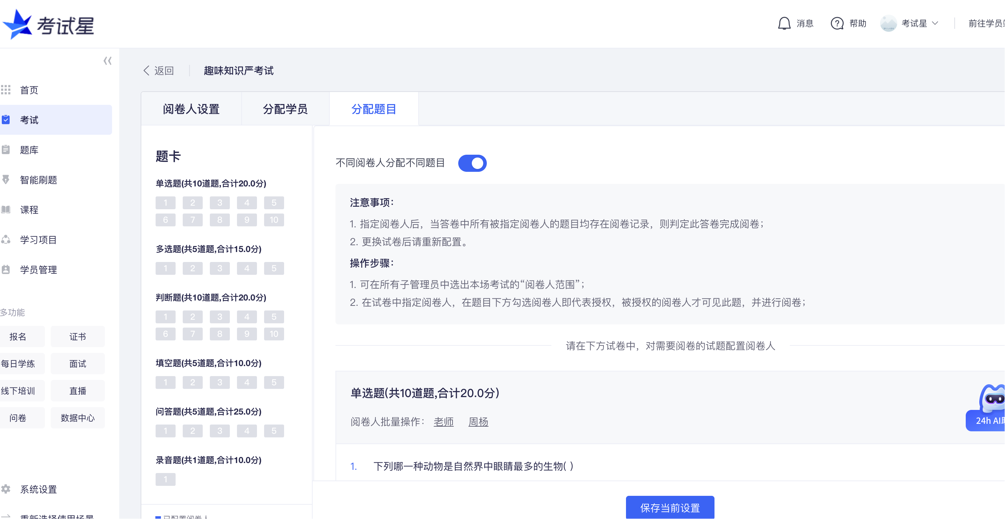1005x519 pixels.
Task: Click the 考试星 star logo
Action: 18,24
